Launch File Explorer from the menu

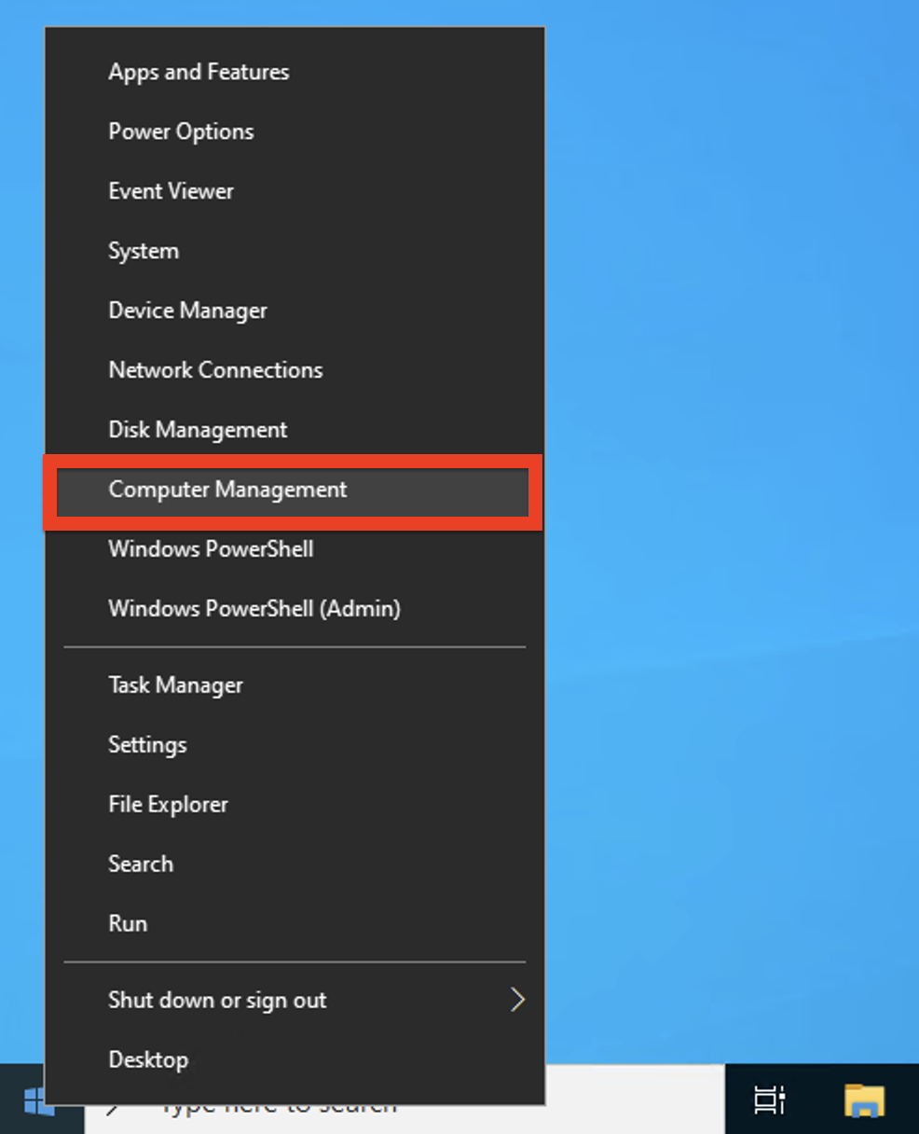(x=295, y=805)
